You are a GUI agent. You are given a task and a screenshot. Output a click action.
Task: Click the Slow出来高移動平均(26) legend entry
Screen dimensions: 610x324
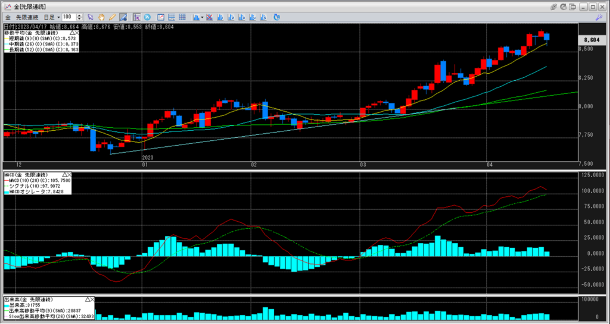pos(49,316)
